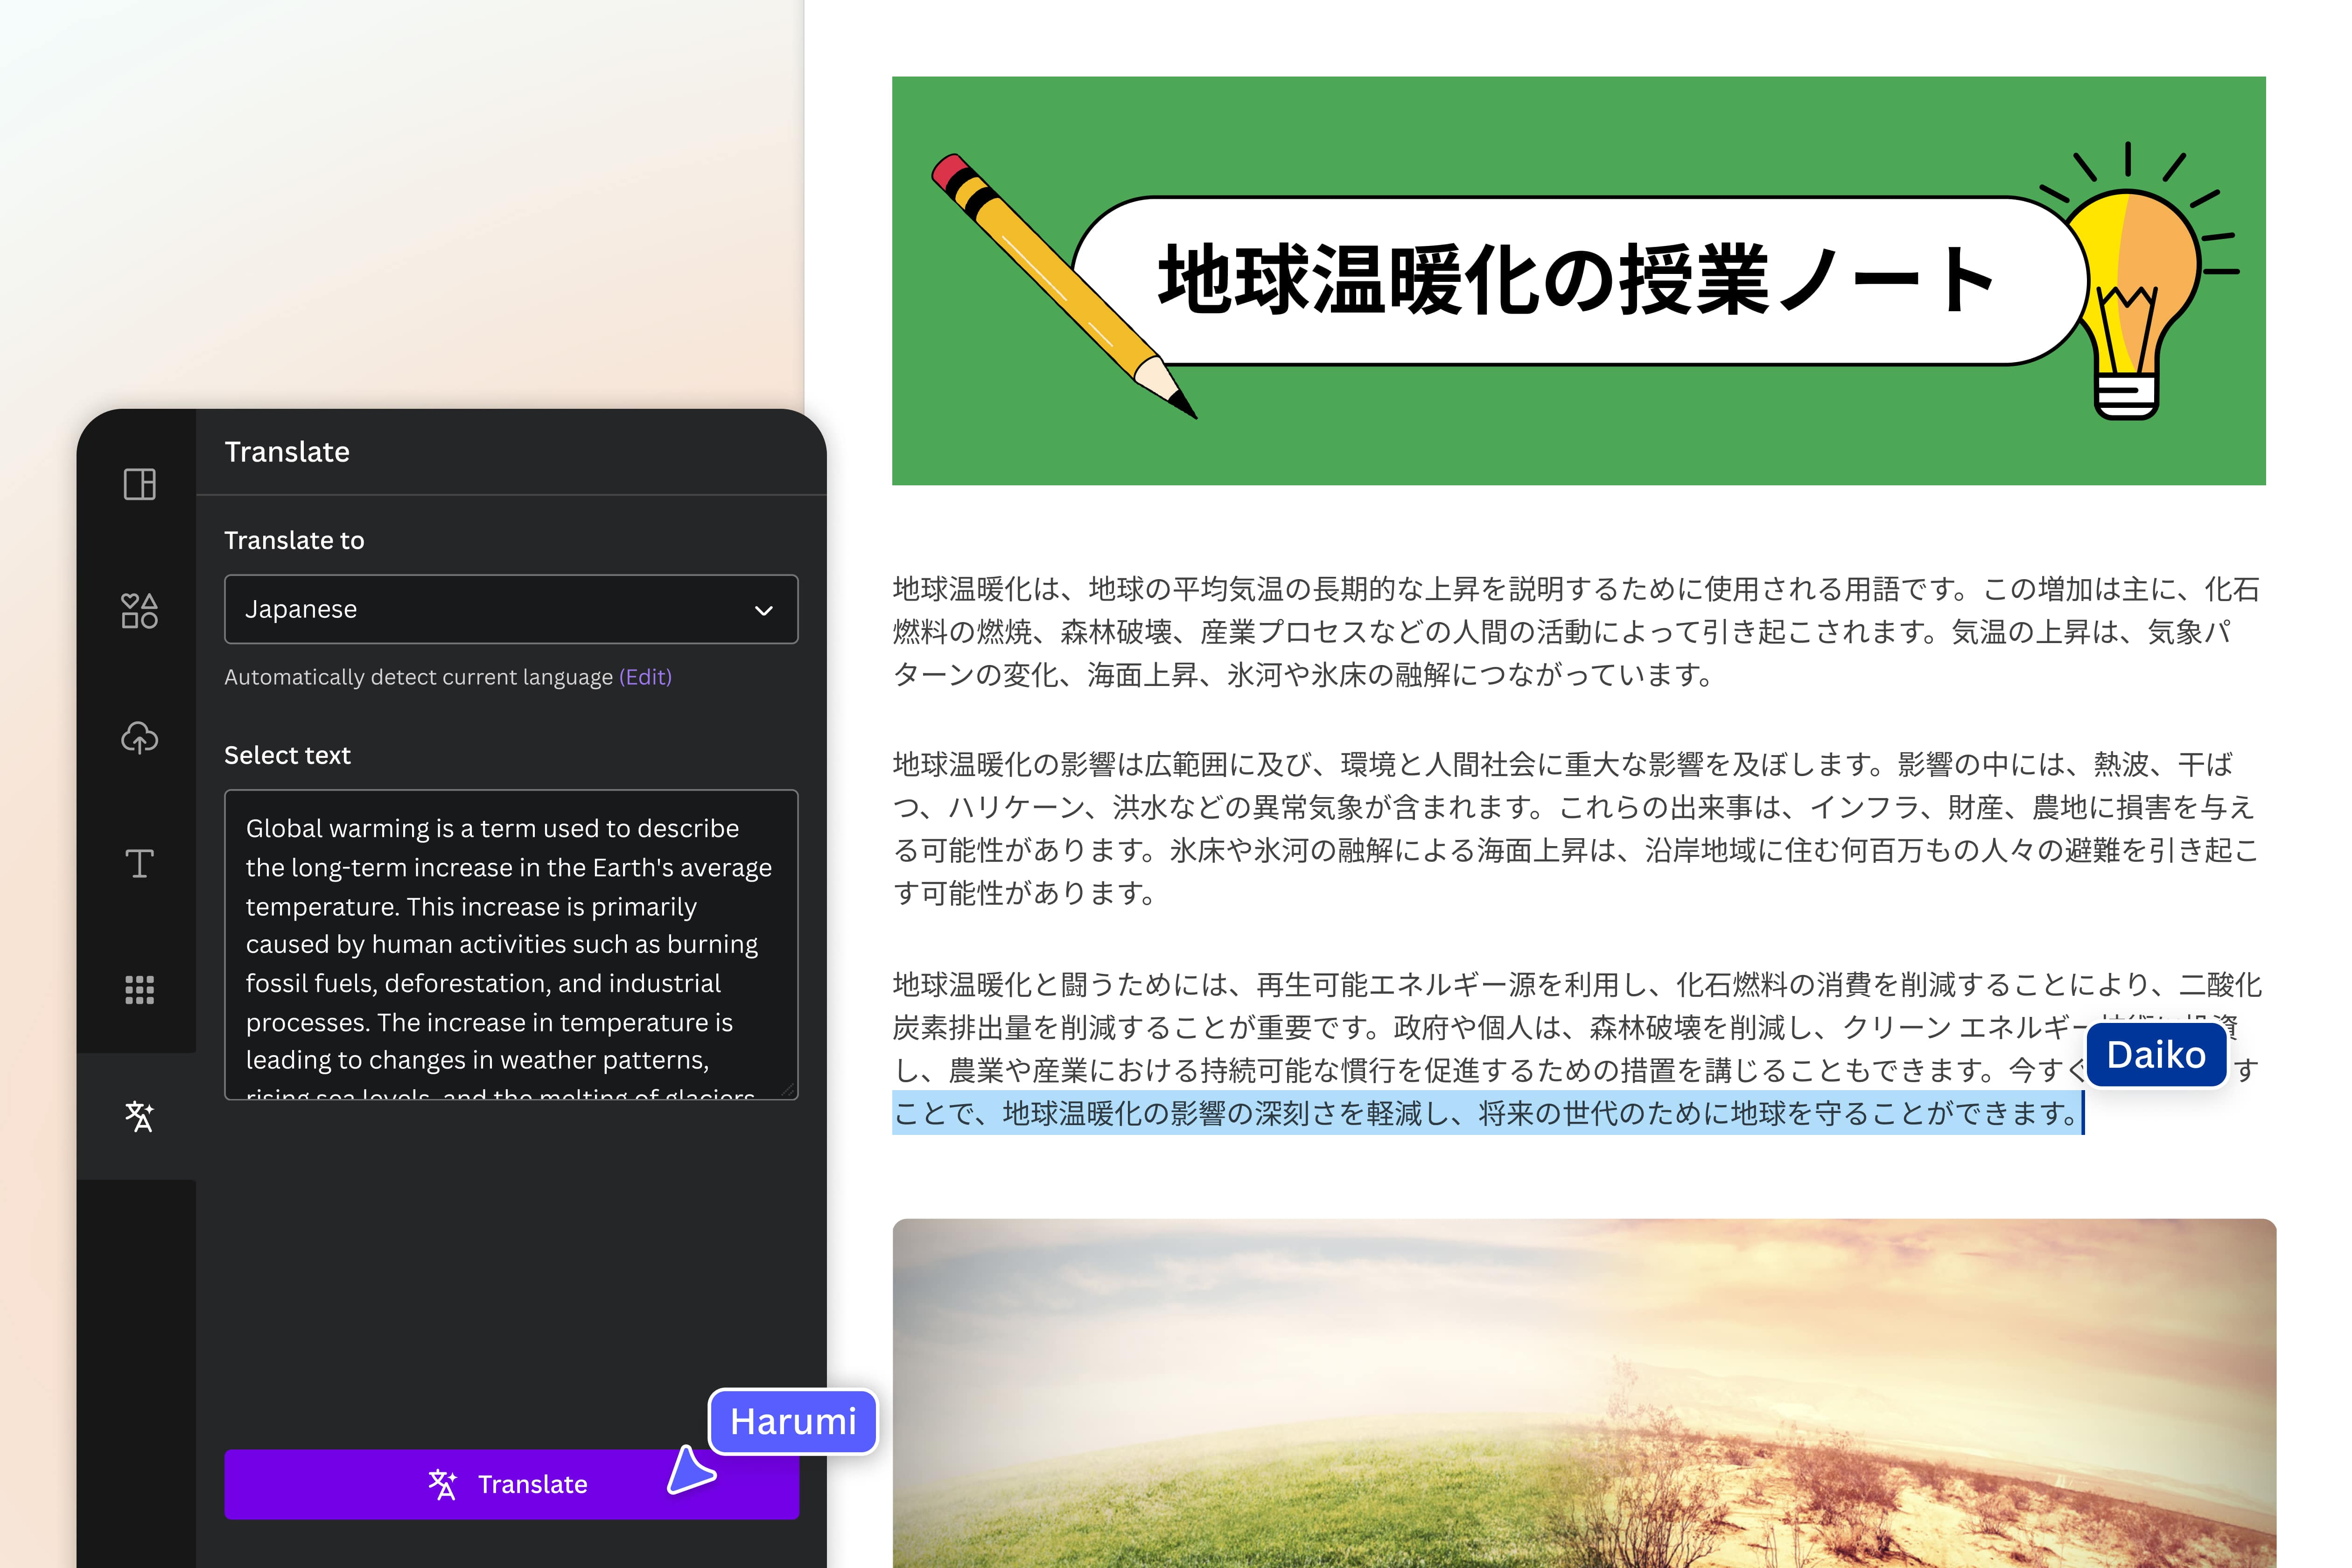Open the Translate to language dropdown
The image size is (2352, 1568).
pos(511,609)
